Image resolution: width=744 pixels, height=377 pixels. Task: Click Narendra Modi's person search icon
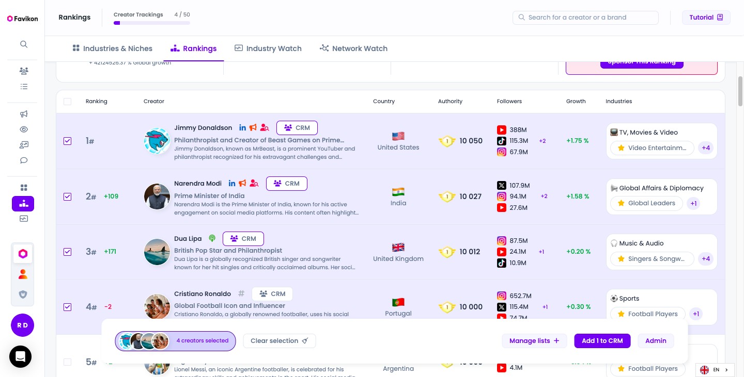tap(254, 183)
